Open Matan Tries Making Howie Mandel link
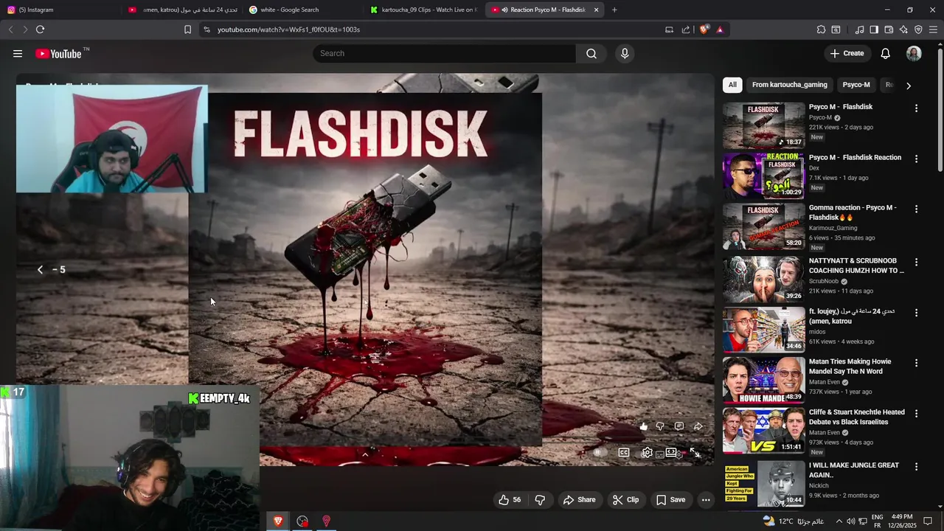The image size is (944, 531). 850,367
